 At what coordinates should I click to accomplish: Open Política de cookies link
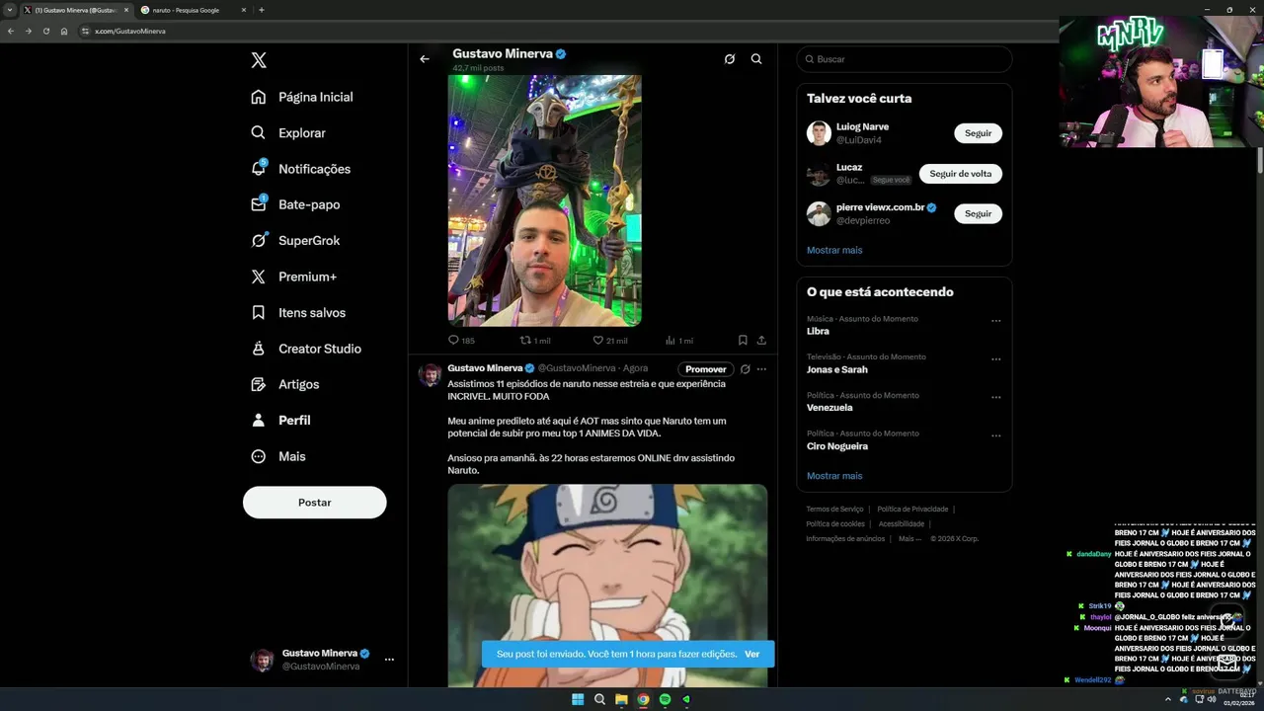coord(835,524)
